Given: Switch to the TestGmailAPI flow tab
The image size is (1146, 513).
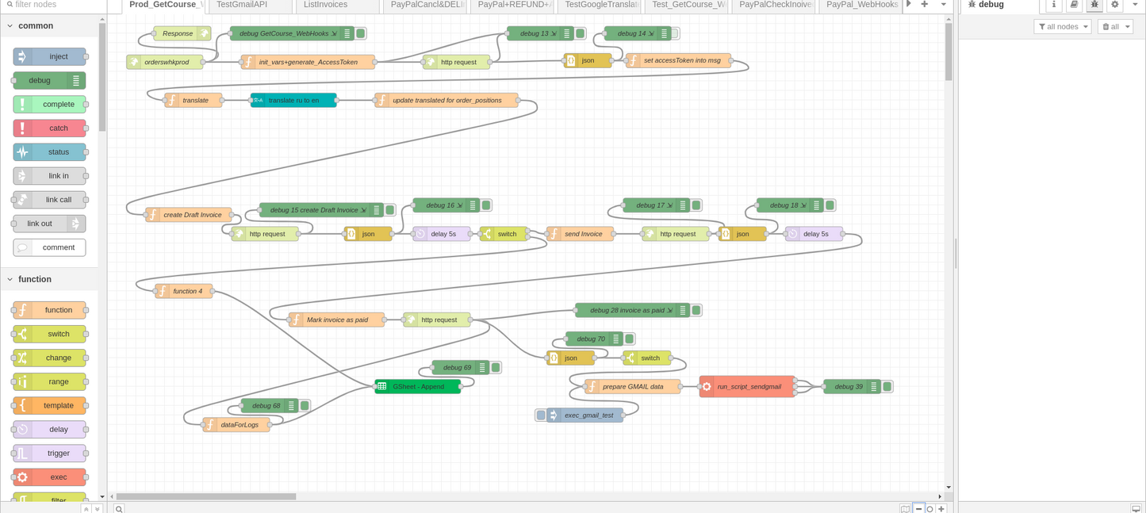Looking at the screenshot, I should click(x=242, y=5).
